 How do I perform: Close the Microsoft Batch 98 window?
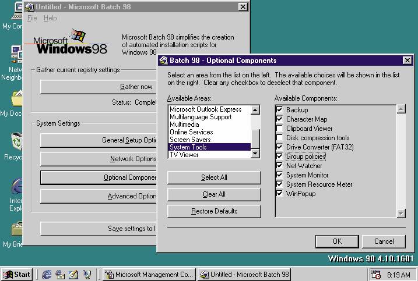[x=243, y=7]
